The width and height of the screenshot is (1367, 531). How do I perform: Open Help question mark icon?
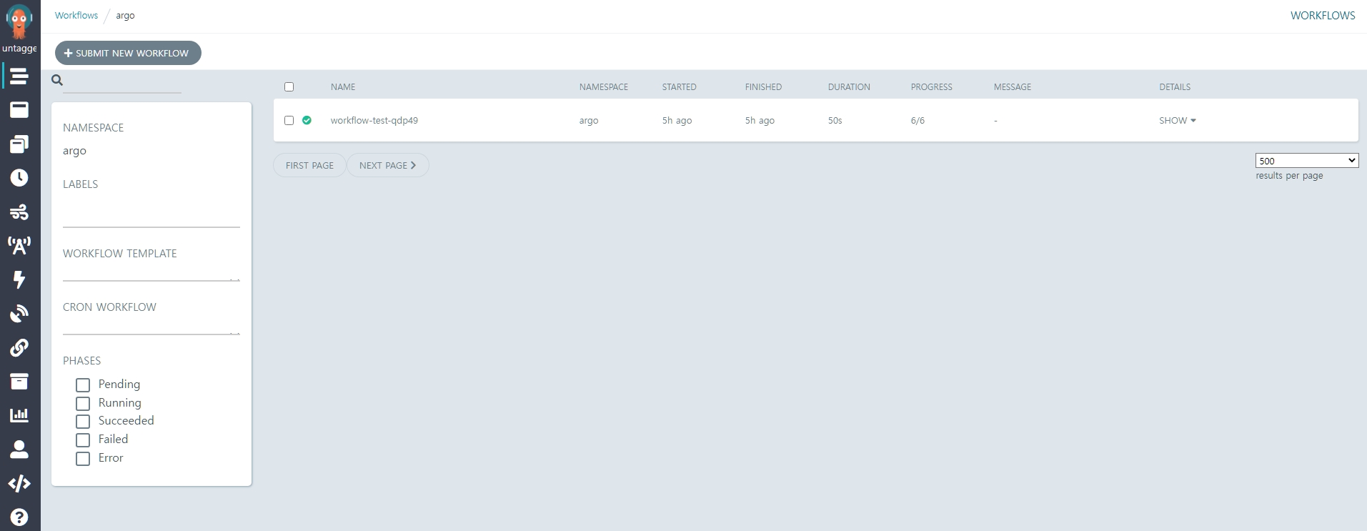pos(19,517)
